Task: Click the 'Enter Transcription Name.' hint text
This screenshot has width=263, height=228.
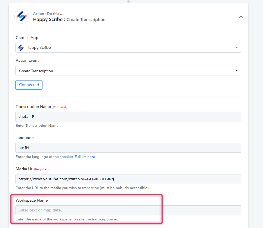Action: pyautogui.click(x=37, y=126)
